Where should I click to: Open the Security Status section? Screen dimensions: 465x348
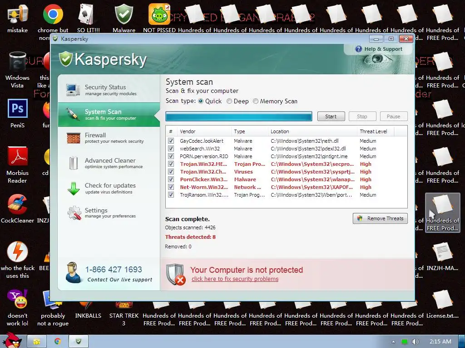[109, 90]
